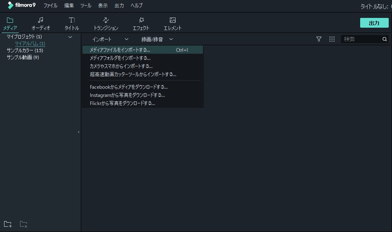Open the メディア tab
The width and height of the screenshot is (392, 232).
point(10,24)
